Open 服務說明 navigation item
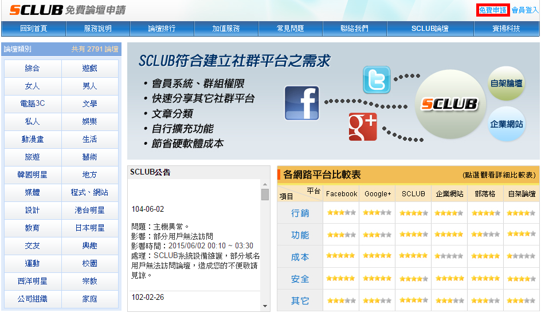The height and width of the screenshot is (313, 541). [98, 29]
